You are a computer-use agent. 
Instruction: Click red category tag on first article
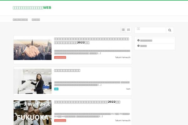click(60, 57)
